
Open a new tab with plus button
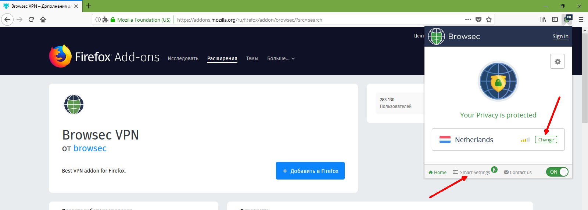pos(89,6)
